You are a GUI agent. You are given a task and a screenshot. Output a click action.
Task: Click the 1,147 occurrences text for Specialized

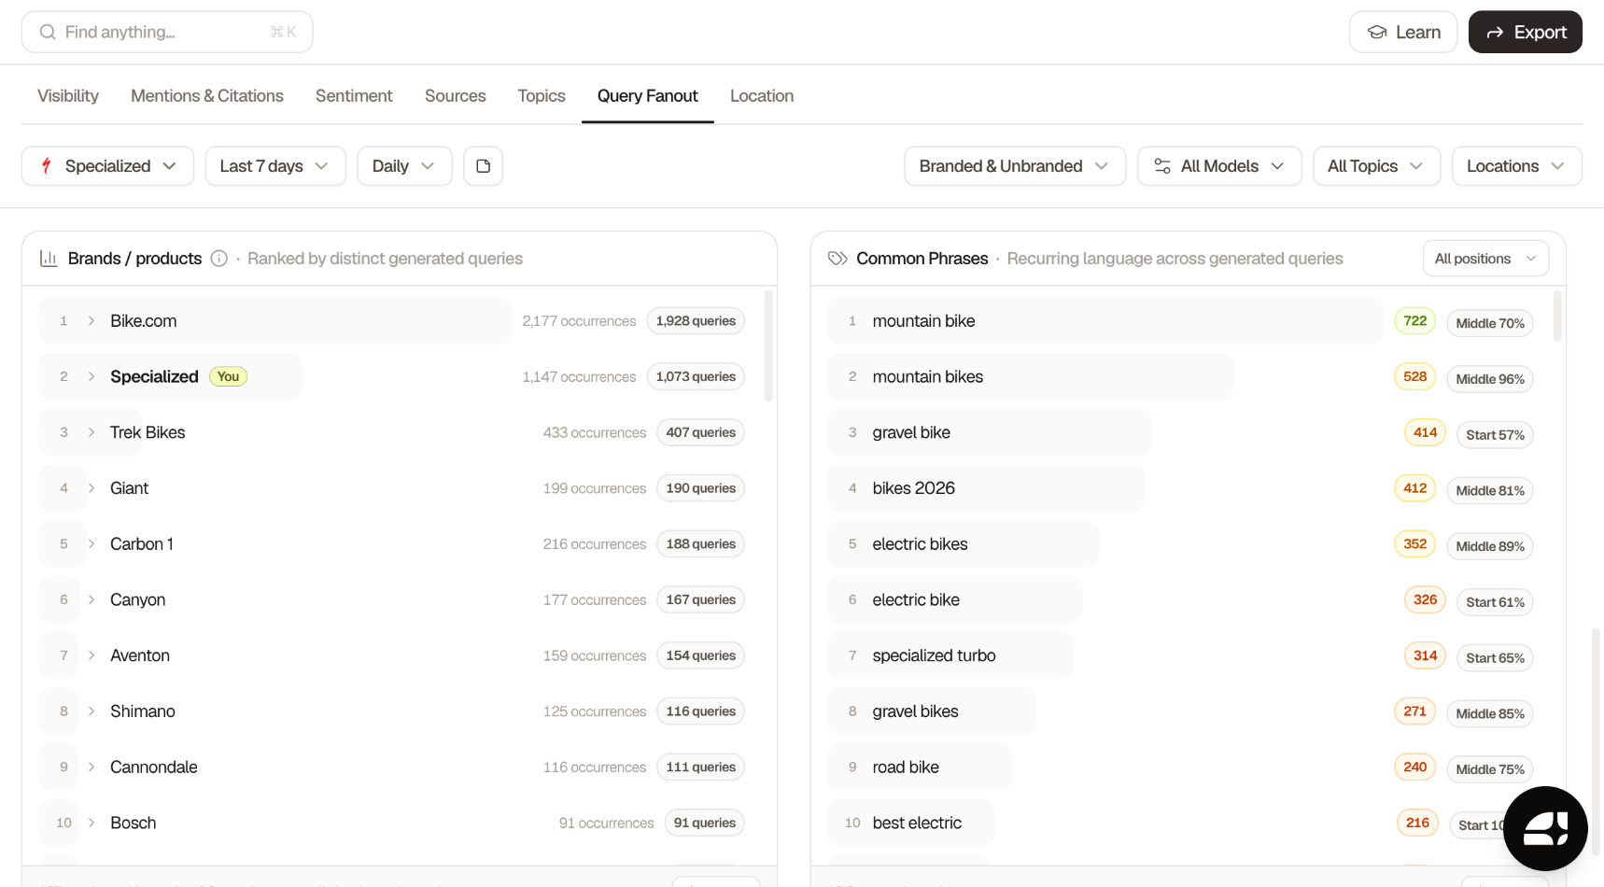(579, 377)
